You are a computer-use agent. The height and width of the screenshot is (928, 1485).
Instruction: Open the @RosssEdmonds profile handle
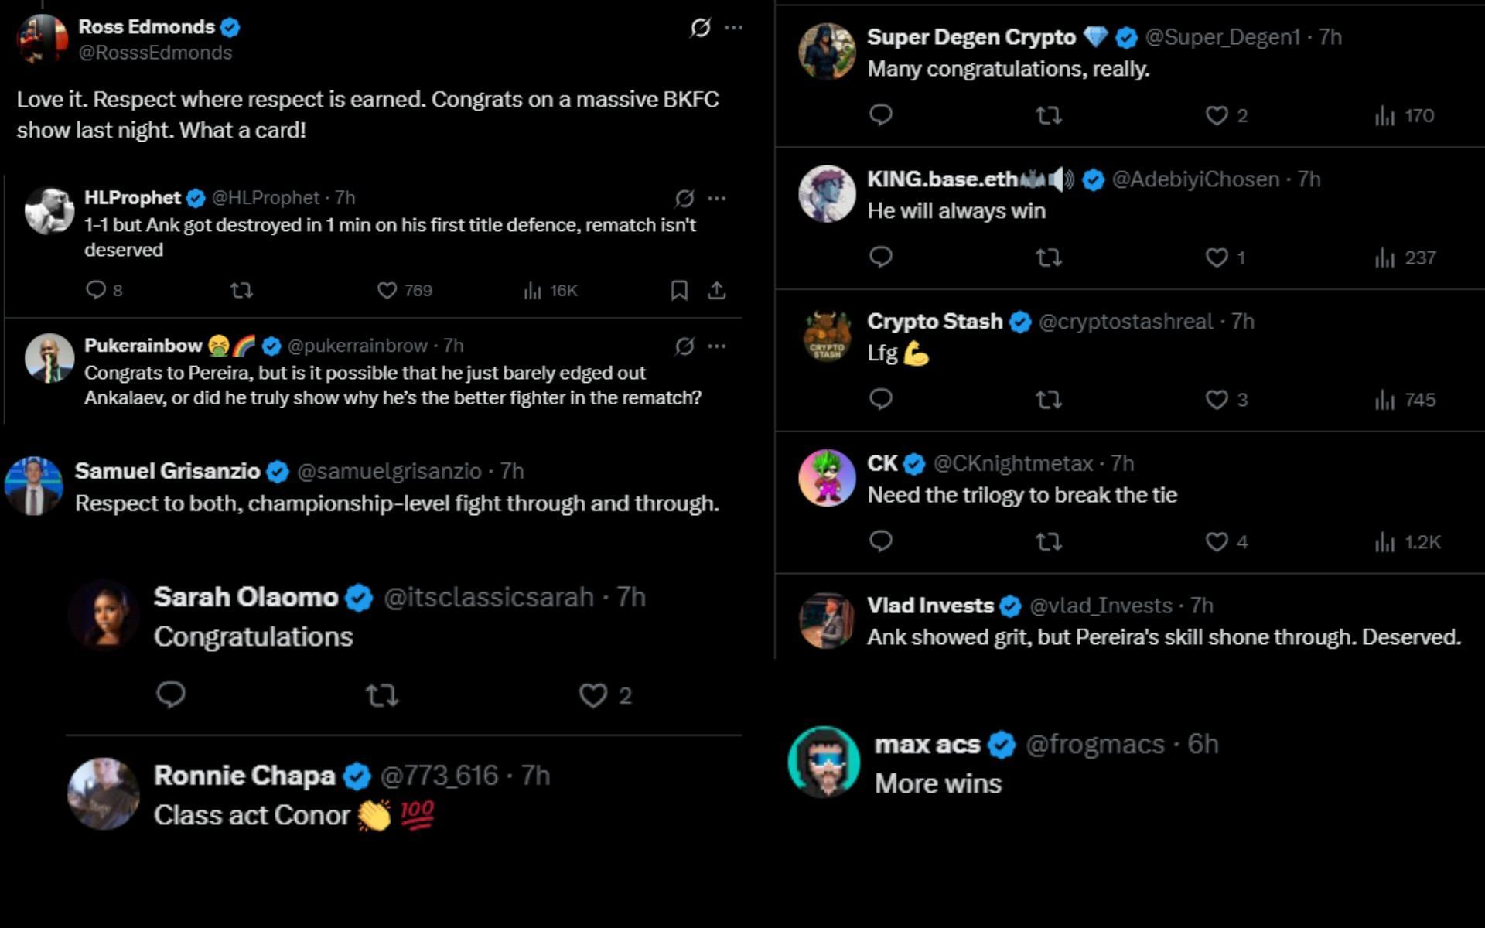point(155,53)
